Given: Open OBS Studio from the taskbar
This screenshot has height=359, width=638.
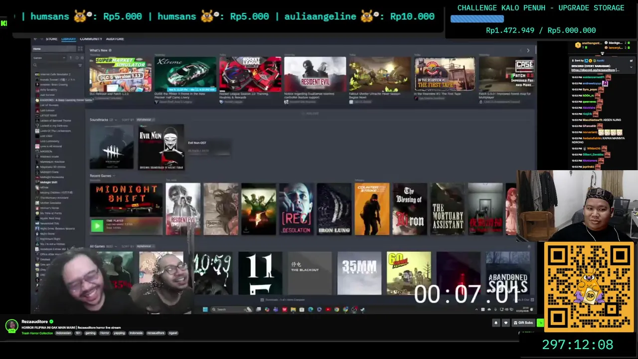Looking at the screenshot, I should (353, 309).
